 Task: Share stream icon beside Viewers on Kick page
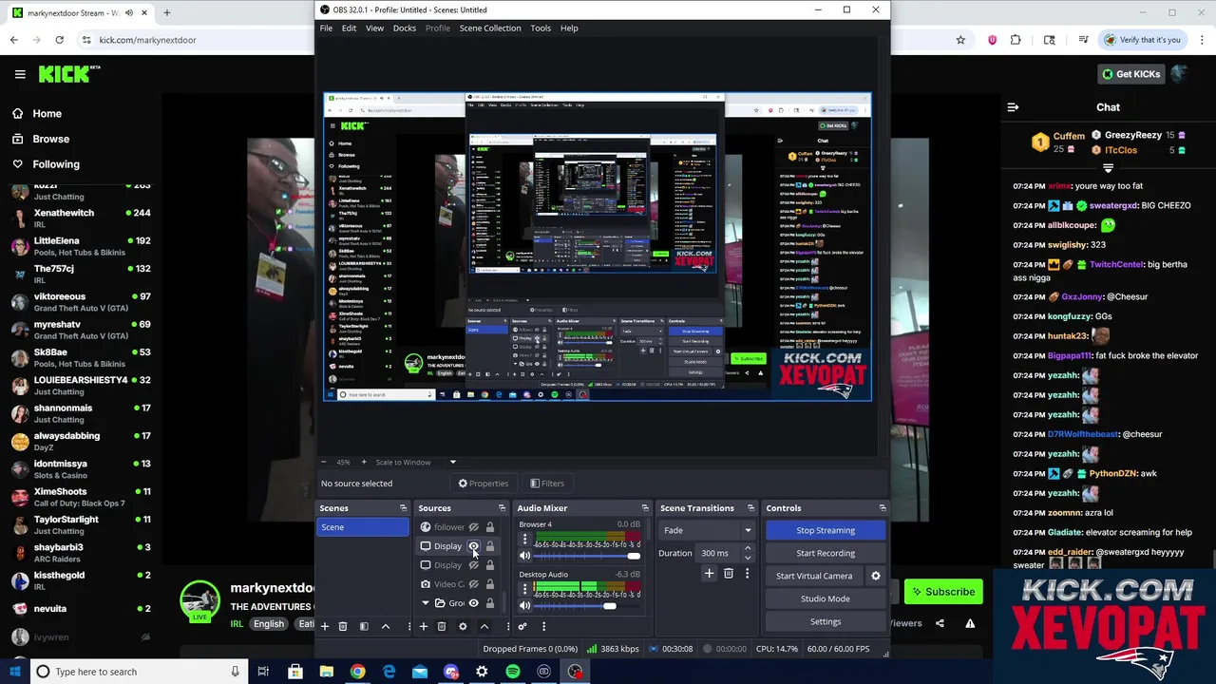[940, 623]
